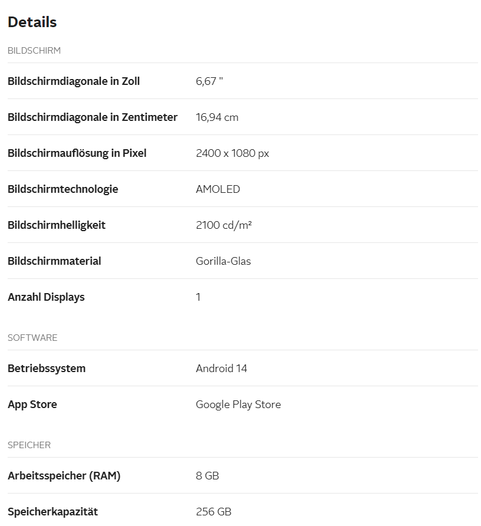Viewport: 481px width, 526px height.
Task: Click the Bildschirmdiagonale in Zoll label
Action: click(x=74, y=81)
